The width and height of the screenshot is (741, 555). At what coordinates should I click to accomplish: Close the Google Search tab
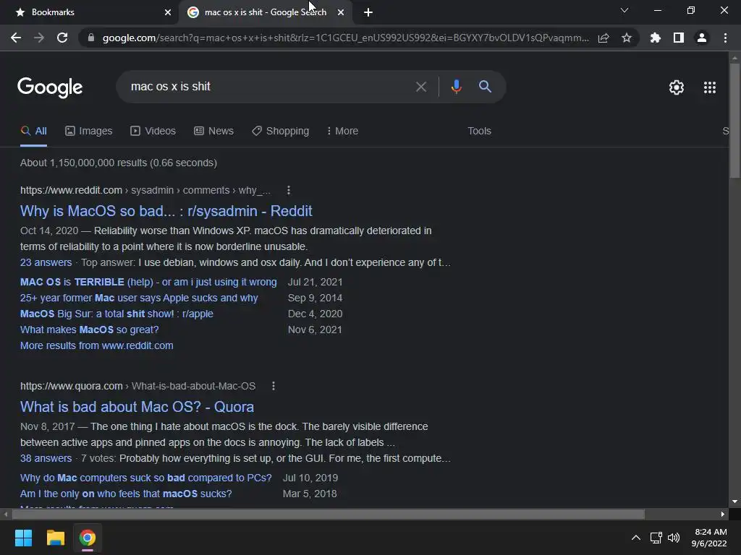[x=341, y=12]
